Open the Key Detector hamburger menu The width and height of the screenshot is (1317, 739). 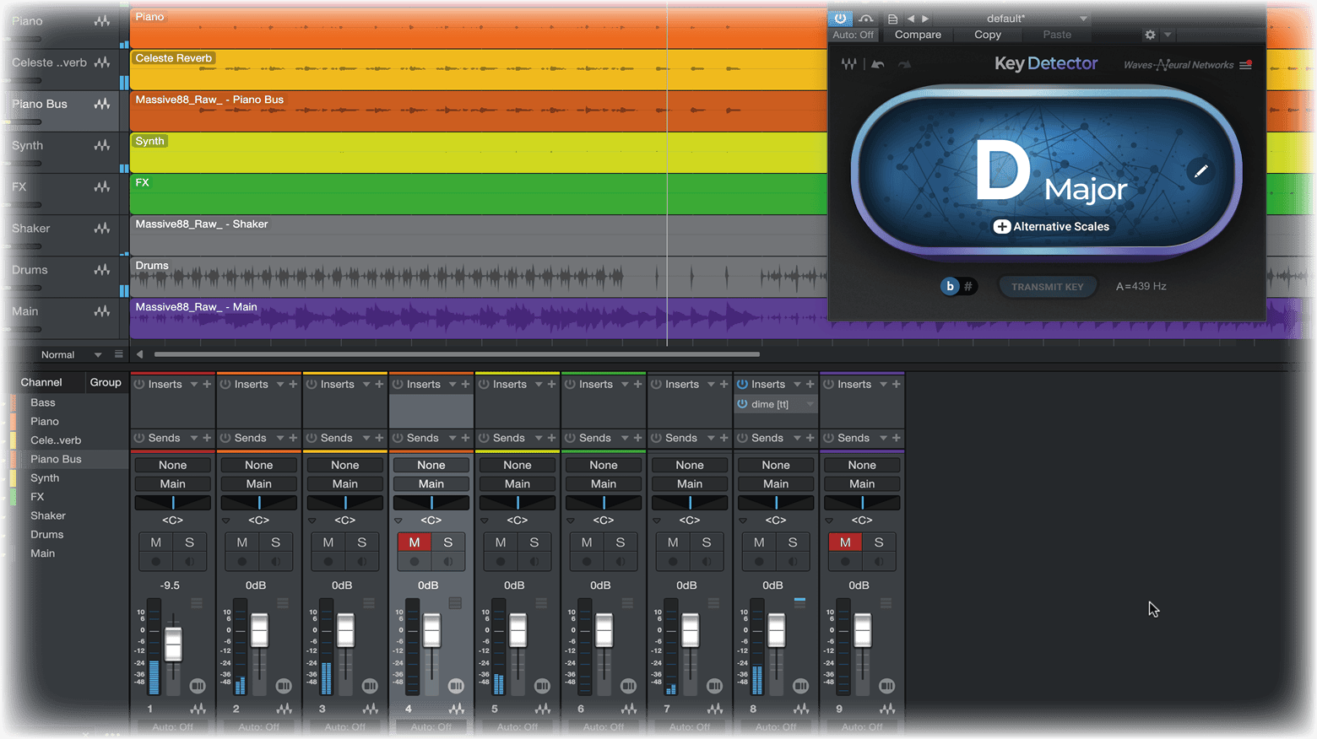tap(1245, 64)
